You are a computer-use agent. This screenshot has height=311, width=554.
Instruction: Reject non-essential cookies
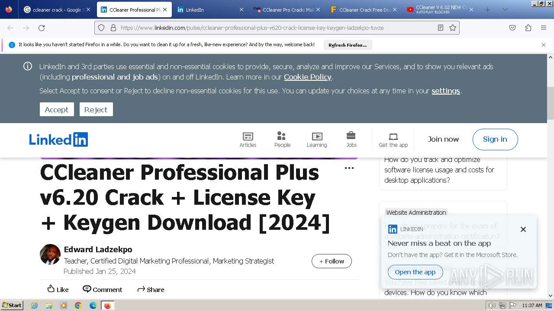pyautogui.click(x=96, y=109)
